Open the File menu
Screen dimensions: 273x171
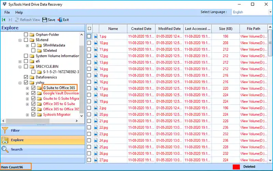point(7,12)
